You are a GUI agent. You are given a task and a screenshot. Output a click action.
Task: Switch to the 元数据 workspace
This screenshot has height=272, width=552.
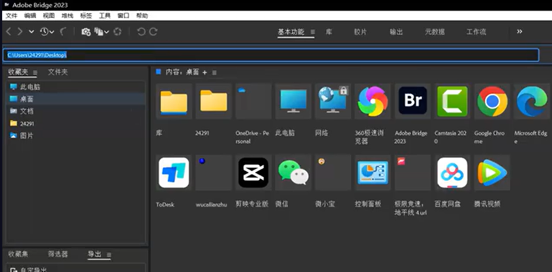434,32
